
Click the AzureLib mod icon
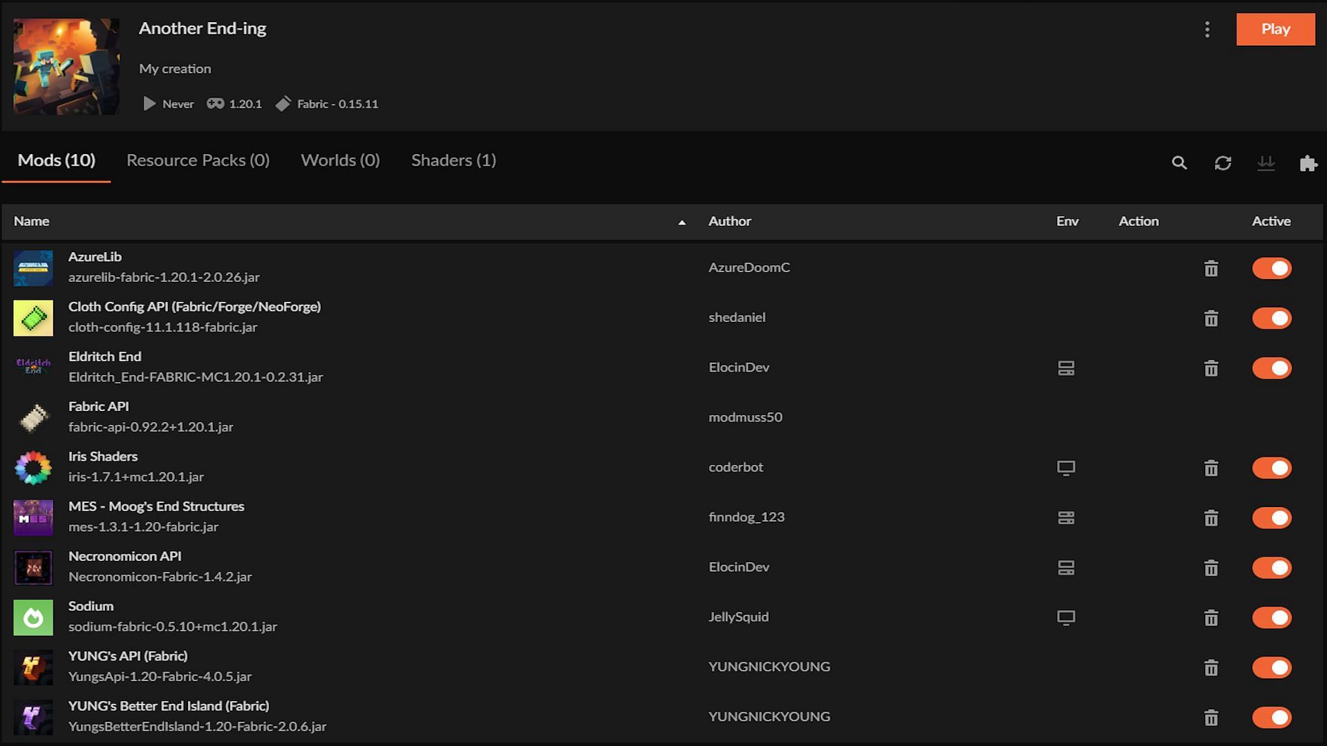(33, 268)
